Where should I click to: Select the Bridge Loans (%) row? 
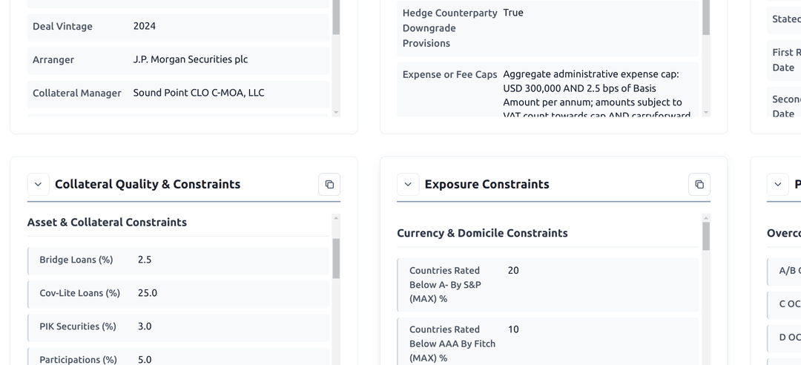(178, 260)
